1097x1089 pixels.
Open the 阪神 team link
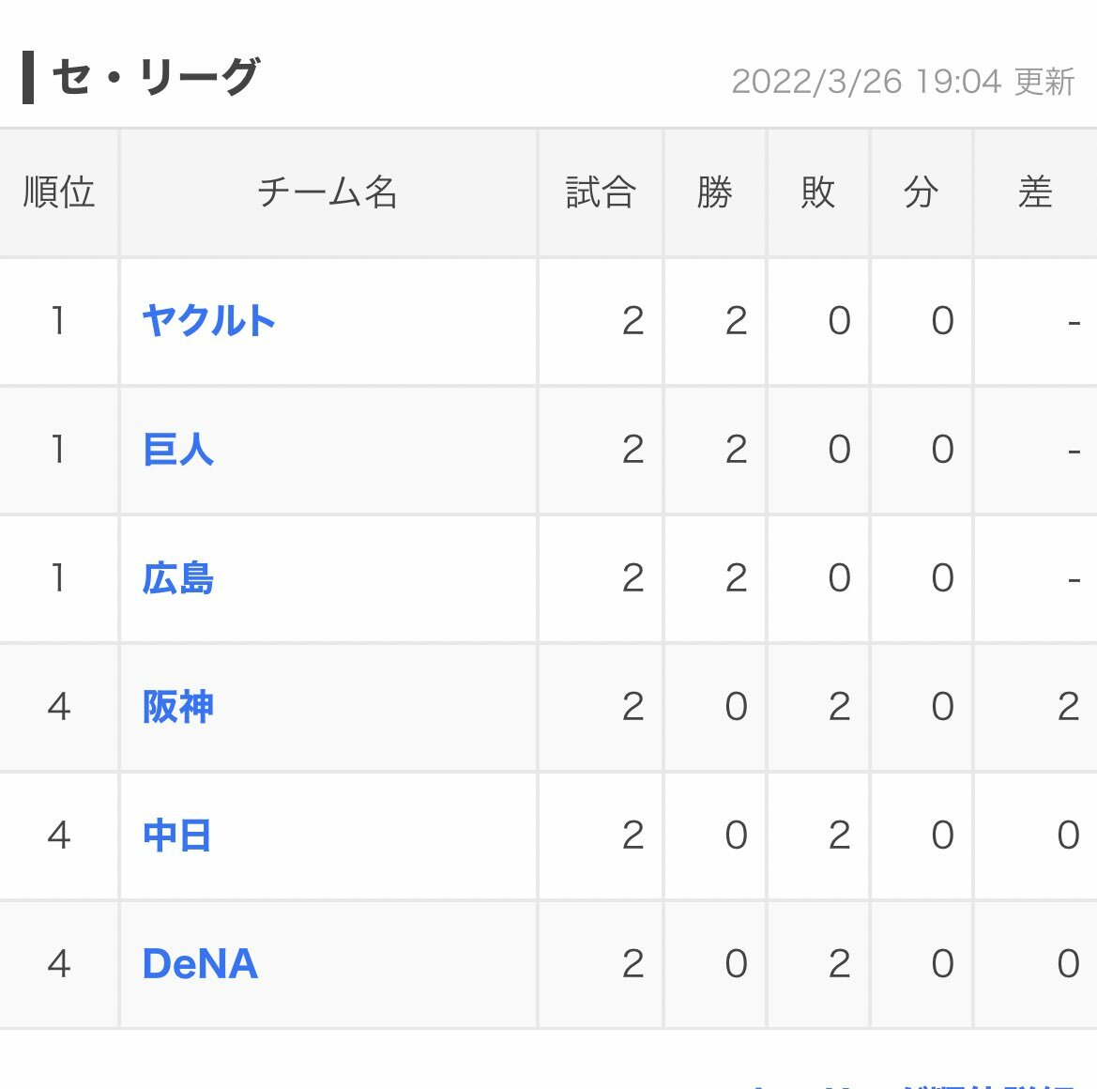177,707
